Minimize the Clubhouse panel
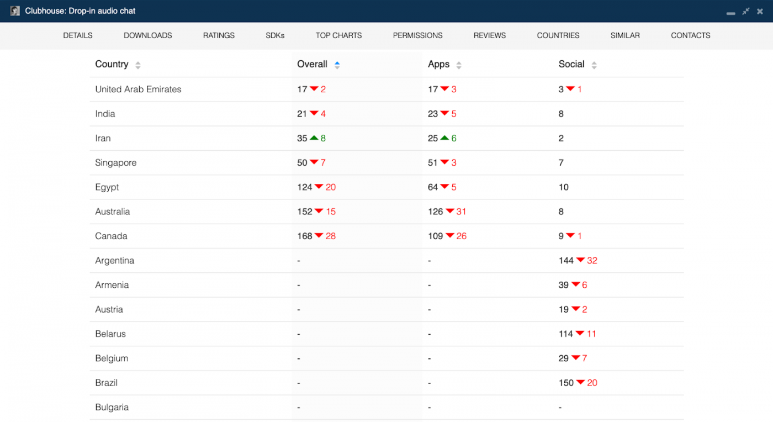The image size is (773, 422). [730, 12]
